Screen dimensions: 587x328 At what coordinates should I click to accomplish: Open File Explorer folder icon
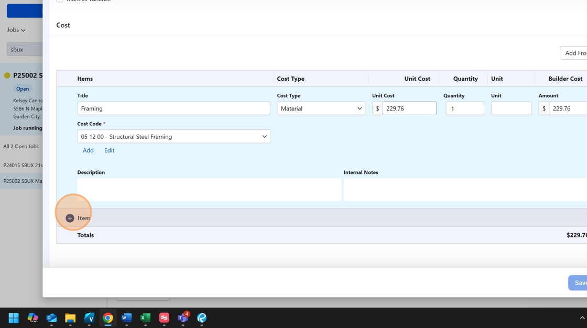coord(70,318)
